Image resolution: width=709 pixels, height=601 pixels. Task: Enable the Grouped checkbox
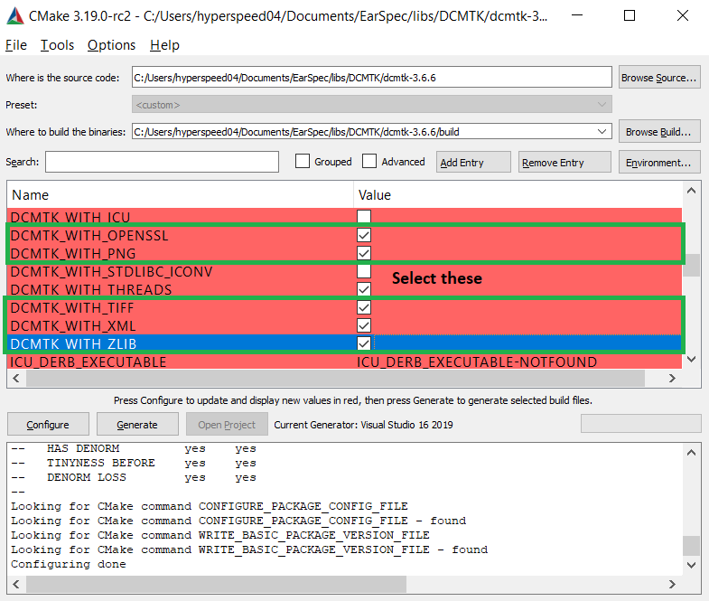[303, 161]
